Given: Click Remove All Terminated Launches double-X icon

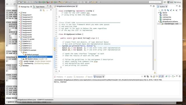Looking at the screenshot, I should click(x=148, y=76).
